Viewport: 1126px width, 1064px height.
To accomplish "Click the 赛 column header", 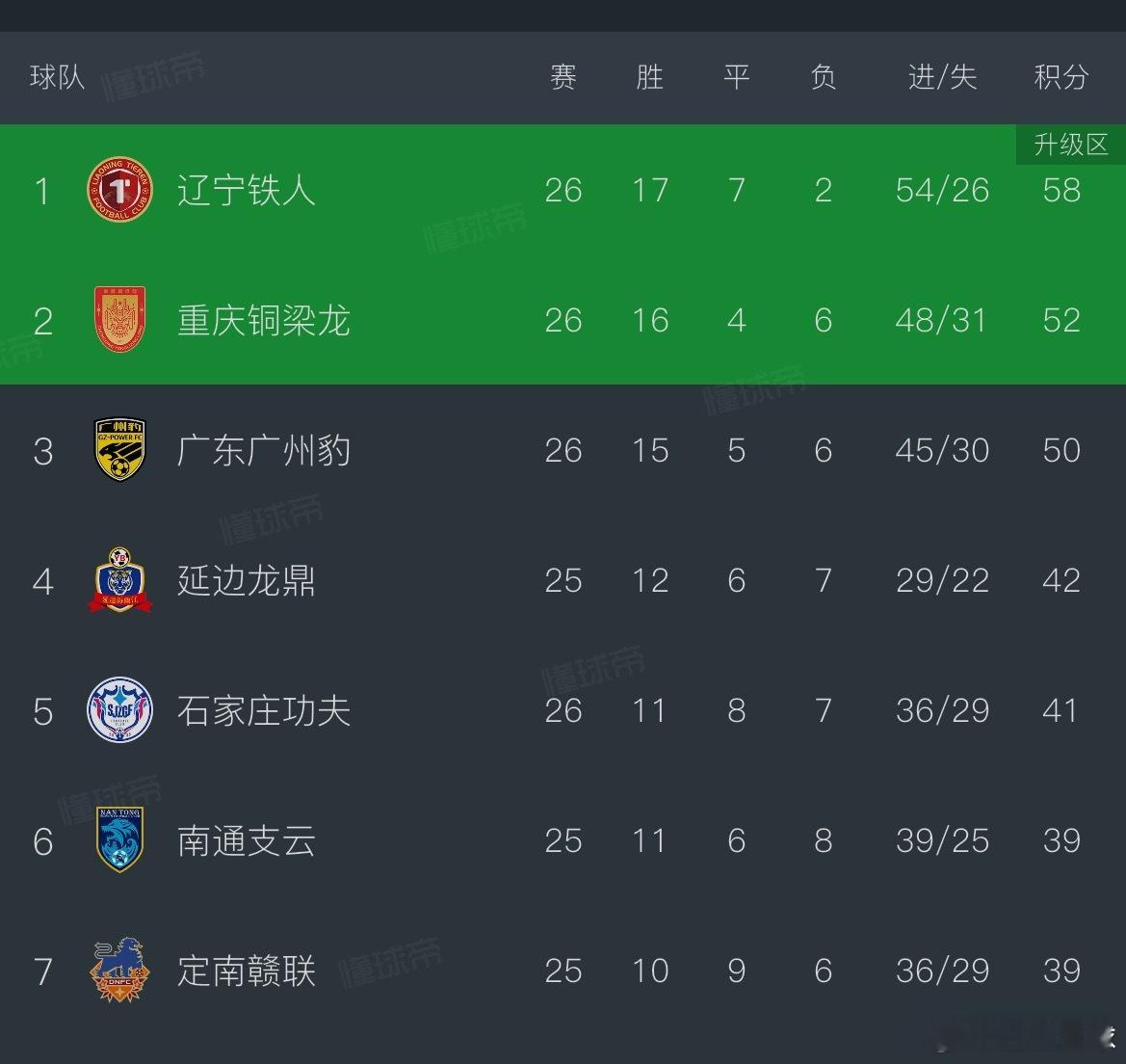I will tap(563, 77).
